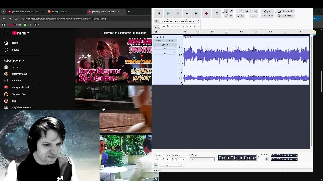Click the Share Audio button
Screen dimensions: 323x181
coord(285,11)
